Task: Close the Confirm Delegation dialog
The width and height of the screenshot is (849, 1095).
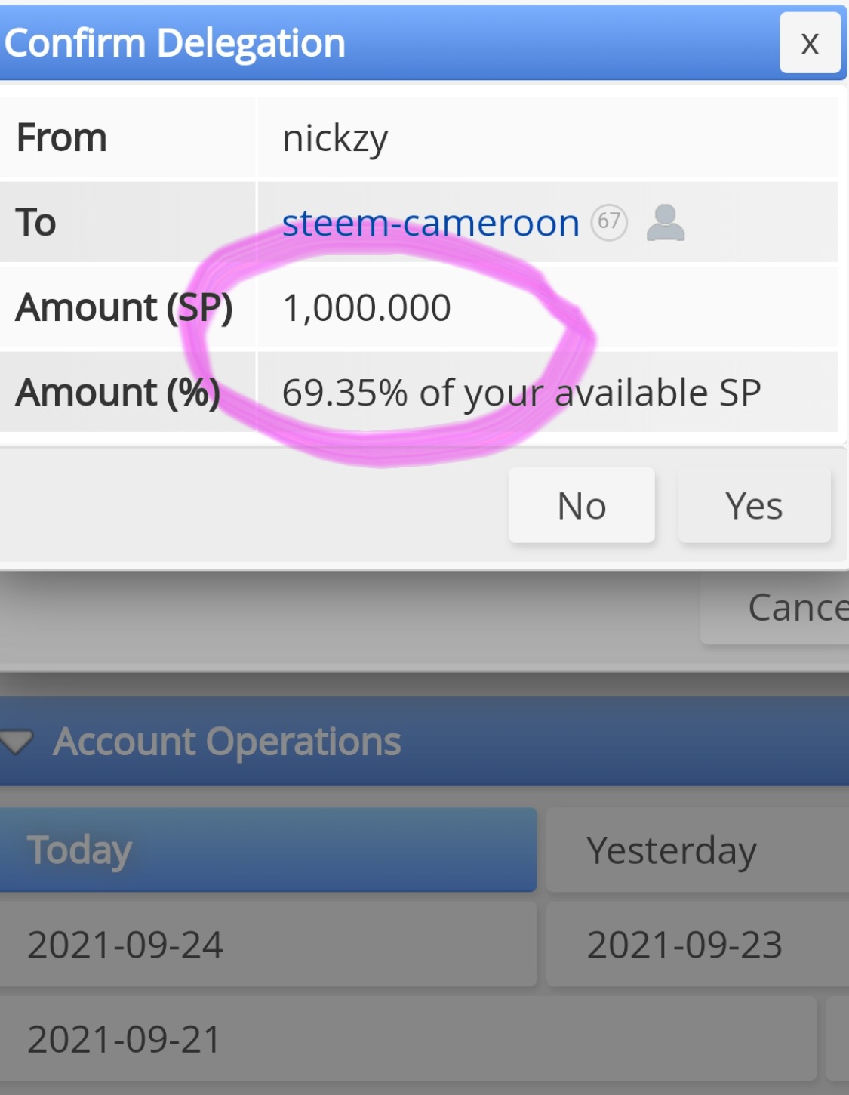Action: (x=809, y=43)
